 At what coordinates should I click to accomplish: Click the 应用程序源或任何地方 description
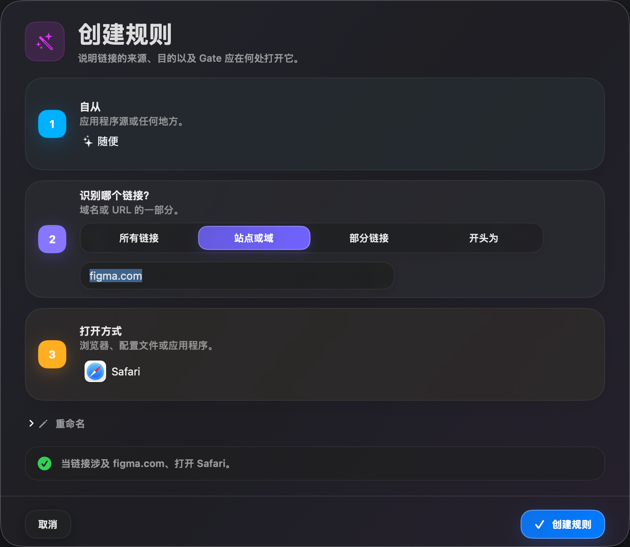pyautogui.click(x=131, y=121)
